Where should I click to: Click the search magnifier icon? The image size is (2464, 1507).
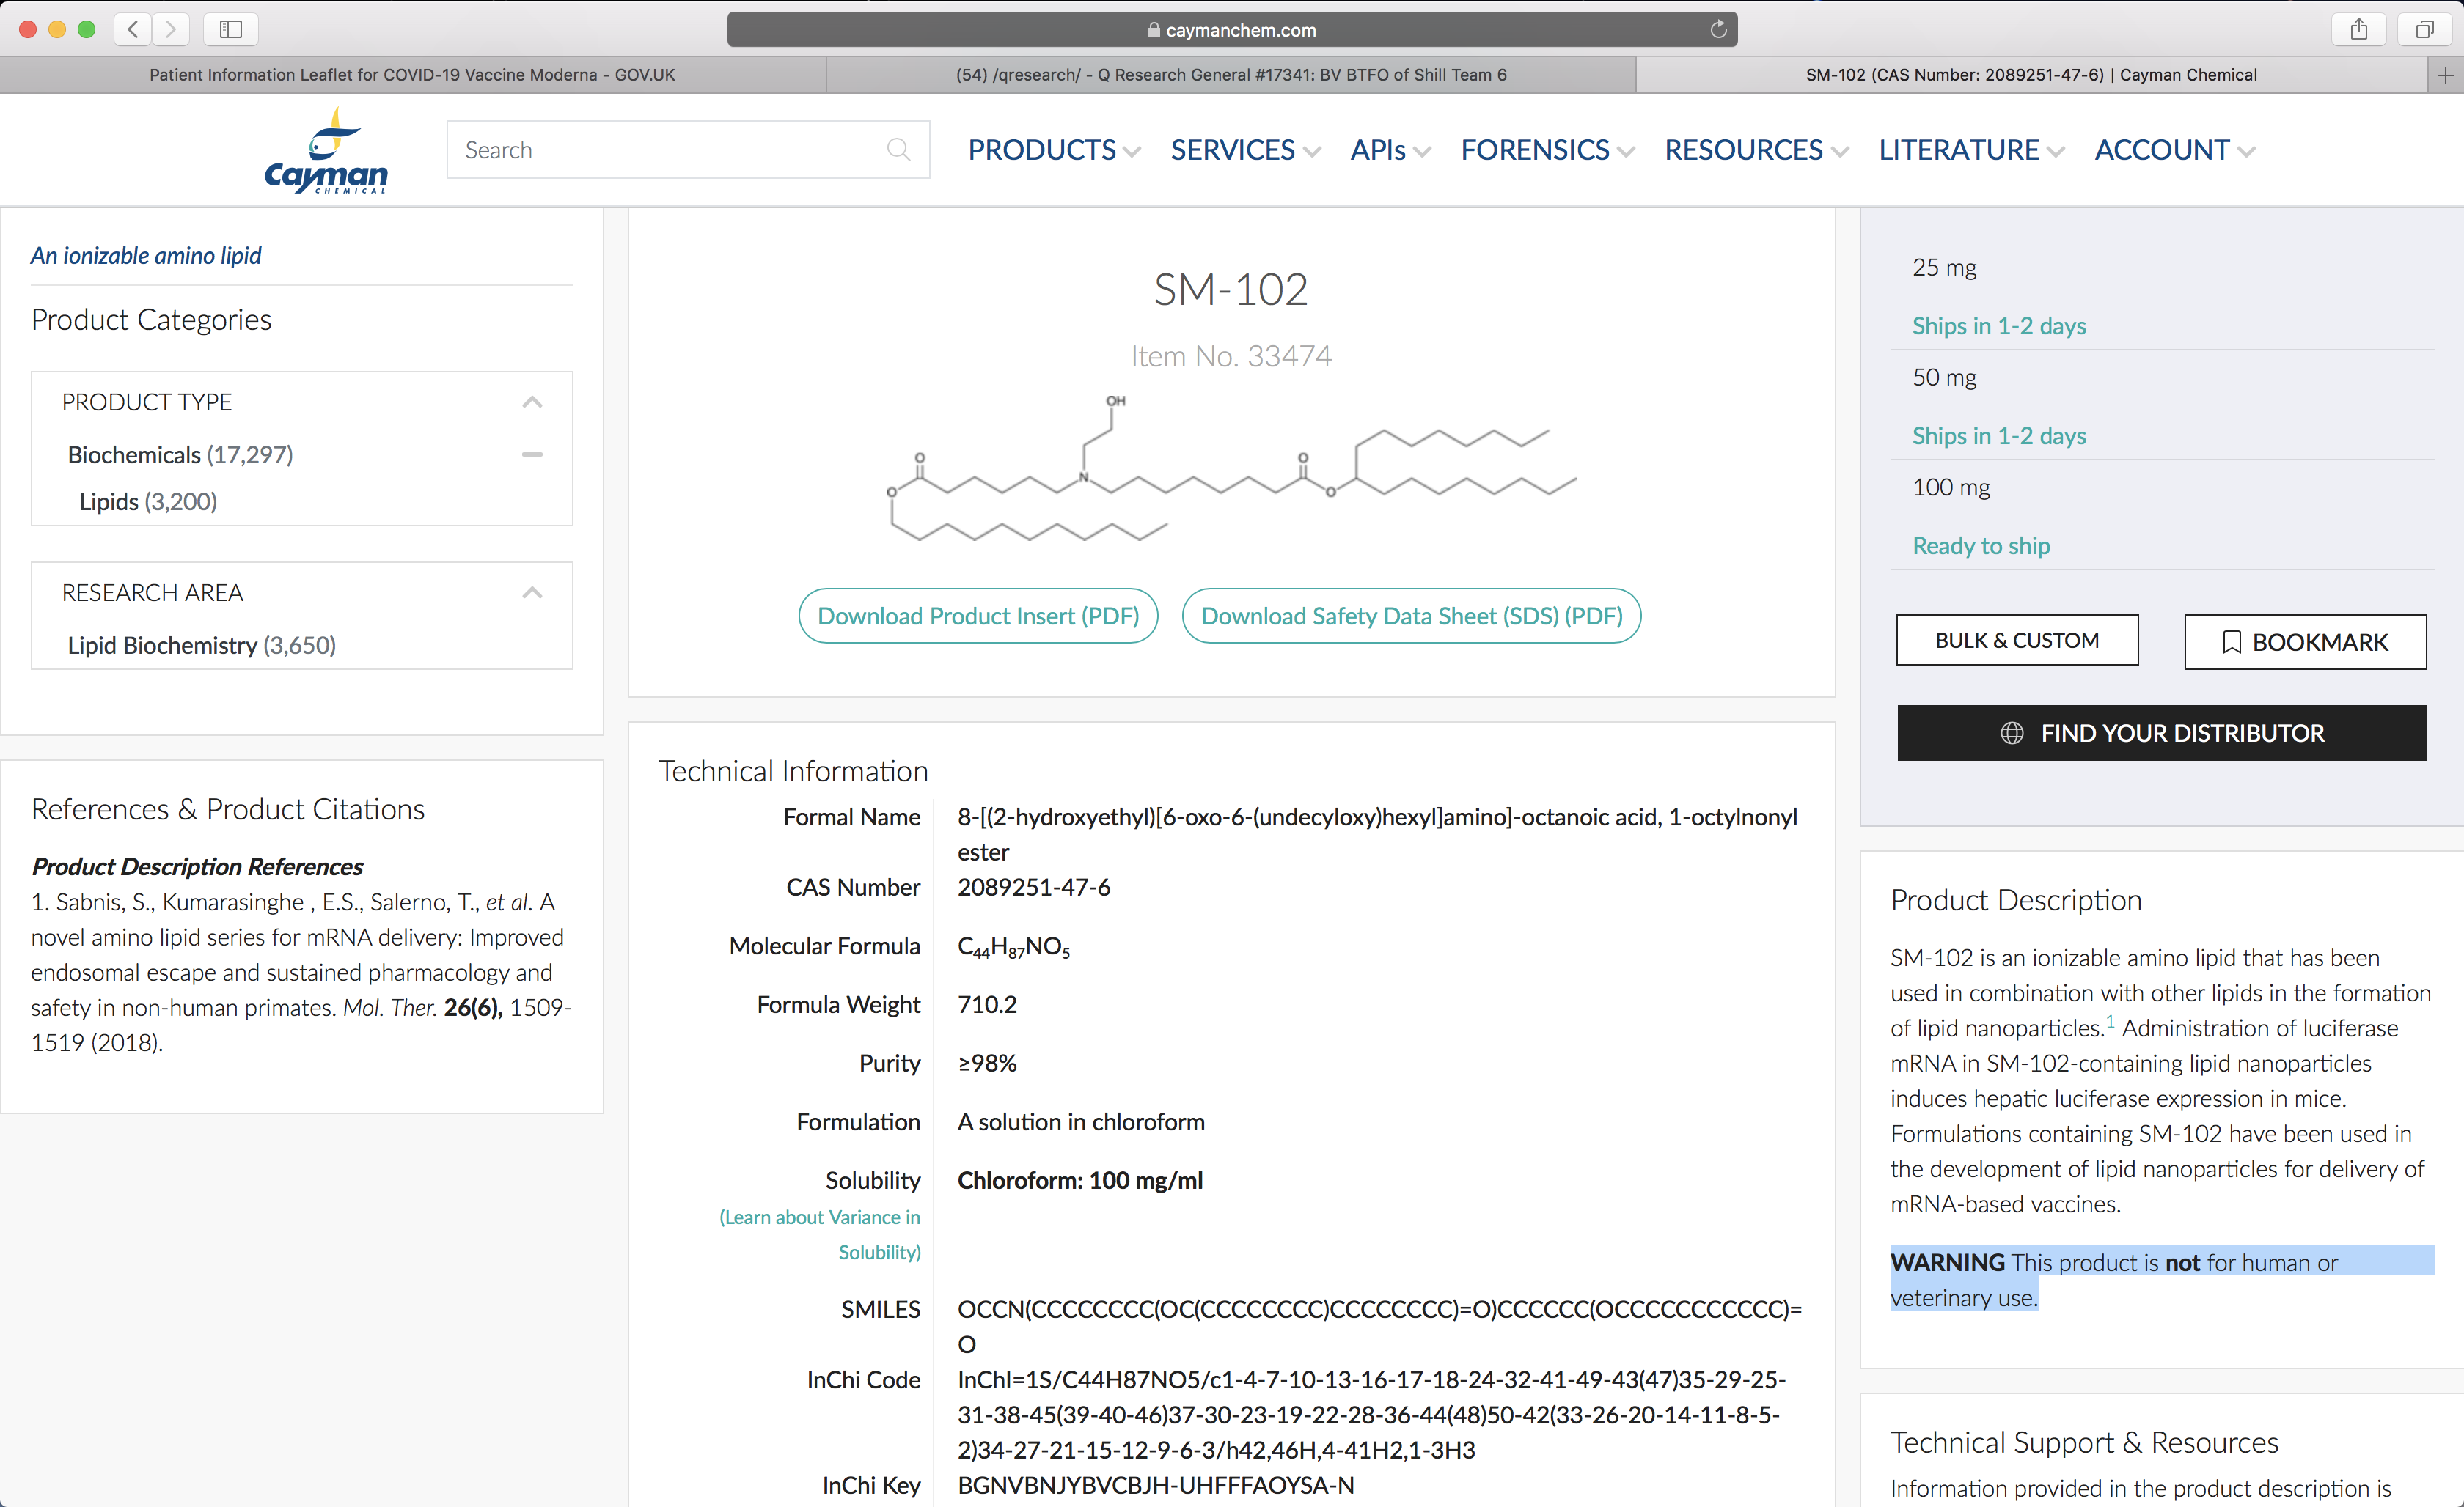898,150
